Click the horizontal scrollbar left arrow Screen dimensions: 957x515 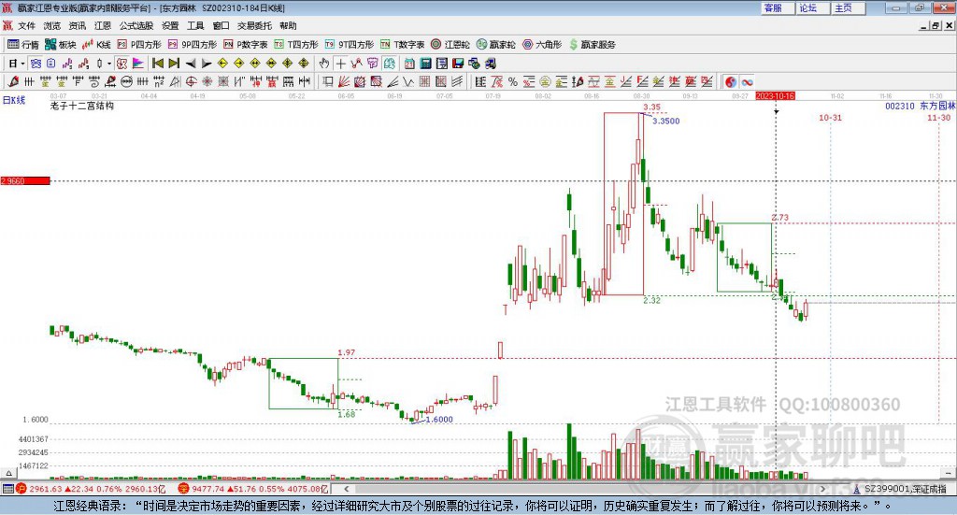pos(347,489)
